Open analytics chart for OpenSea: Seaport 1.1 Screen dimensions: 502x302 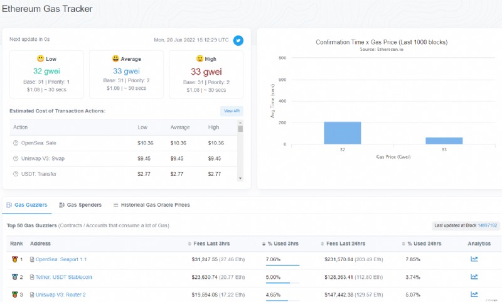[474, 259]
